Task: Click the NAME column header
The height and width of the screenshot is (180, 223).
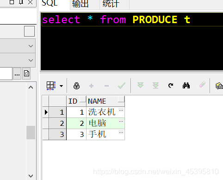Action: click(105, 101)
